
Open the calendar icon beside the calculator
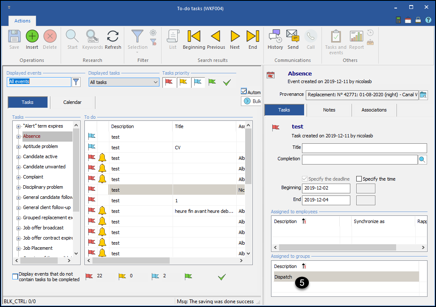pyautogui.click(x=408, y=20)
